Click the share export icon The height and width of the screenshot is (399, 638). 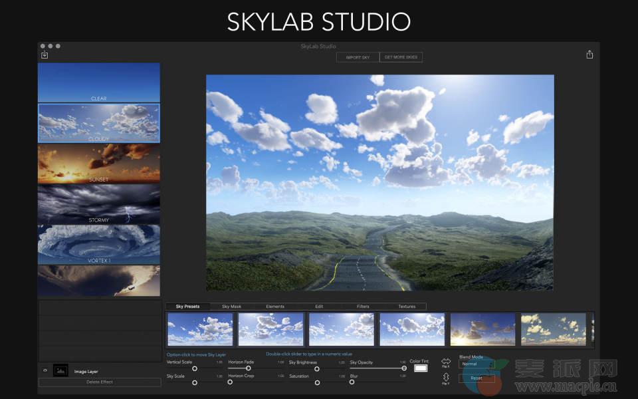[589, 55]
